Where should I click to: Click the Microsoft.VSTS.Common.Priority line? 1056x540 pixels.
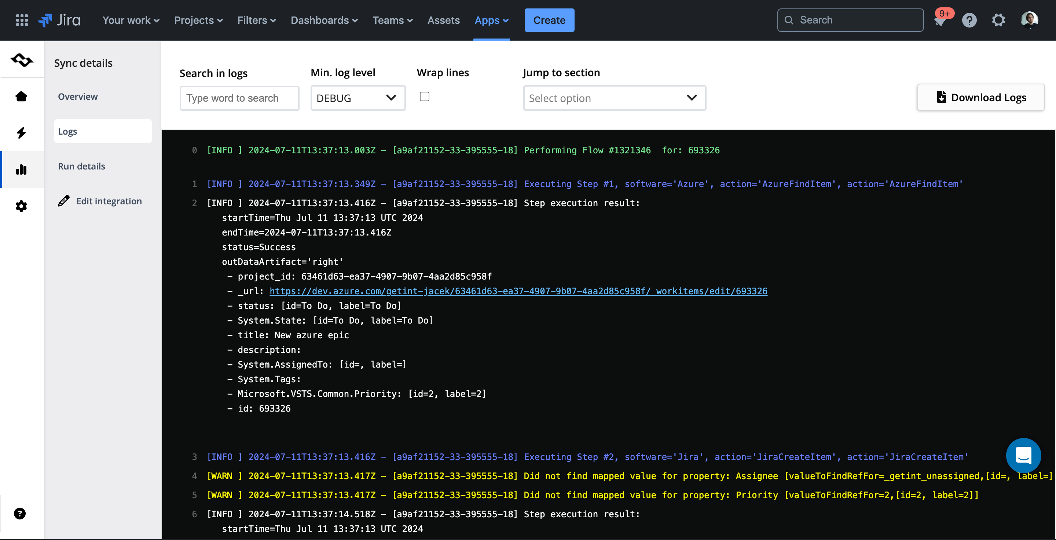coord(357,394)
